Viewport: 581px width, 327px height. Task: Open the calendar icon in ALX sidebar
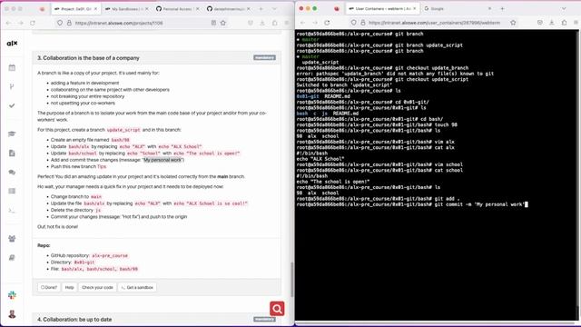click(12, 67)
